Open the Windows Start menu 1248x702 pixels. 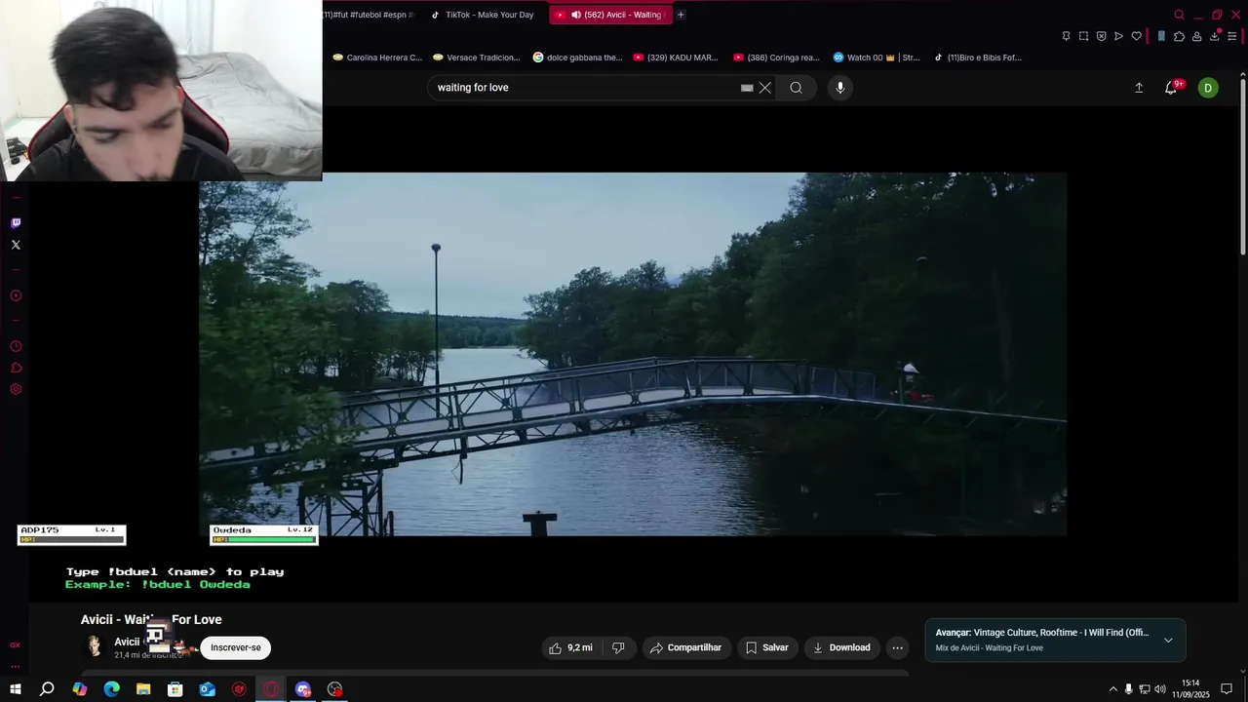click(x=15, y=689)
